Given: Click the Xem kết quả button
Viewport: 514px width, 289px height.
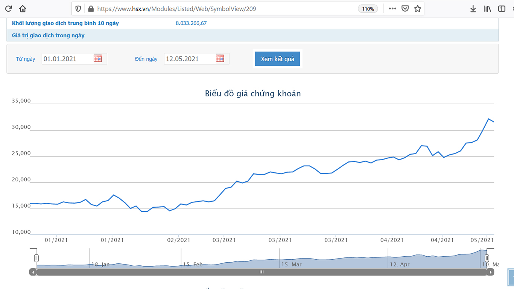Looking at the screenshot, I should coord(277,59).
